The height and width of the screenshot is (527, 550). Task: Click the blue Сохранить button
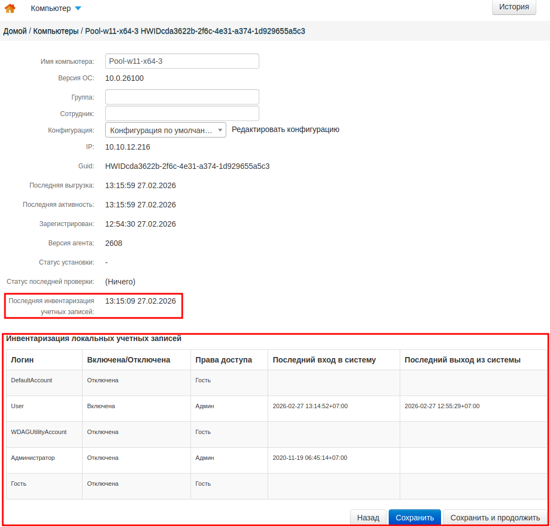tap(415, 518)
